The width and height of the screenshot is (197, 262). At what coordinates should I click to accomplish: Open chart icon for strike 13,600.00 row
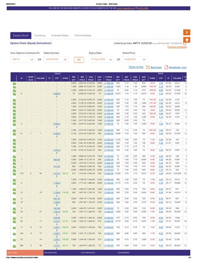(x=15, y=234)
